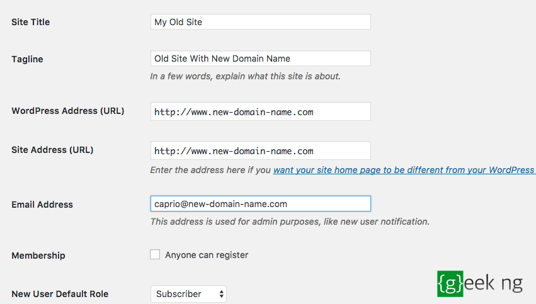Open the site home page different link
536x304 pixels.
point(404,170)
